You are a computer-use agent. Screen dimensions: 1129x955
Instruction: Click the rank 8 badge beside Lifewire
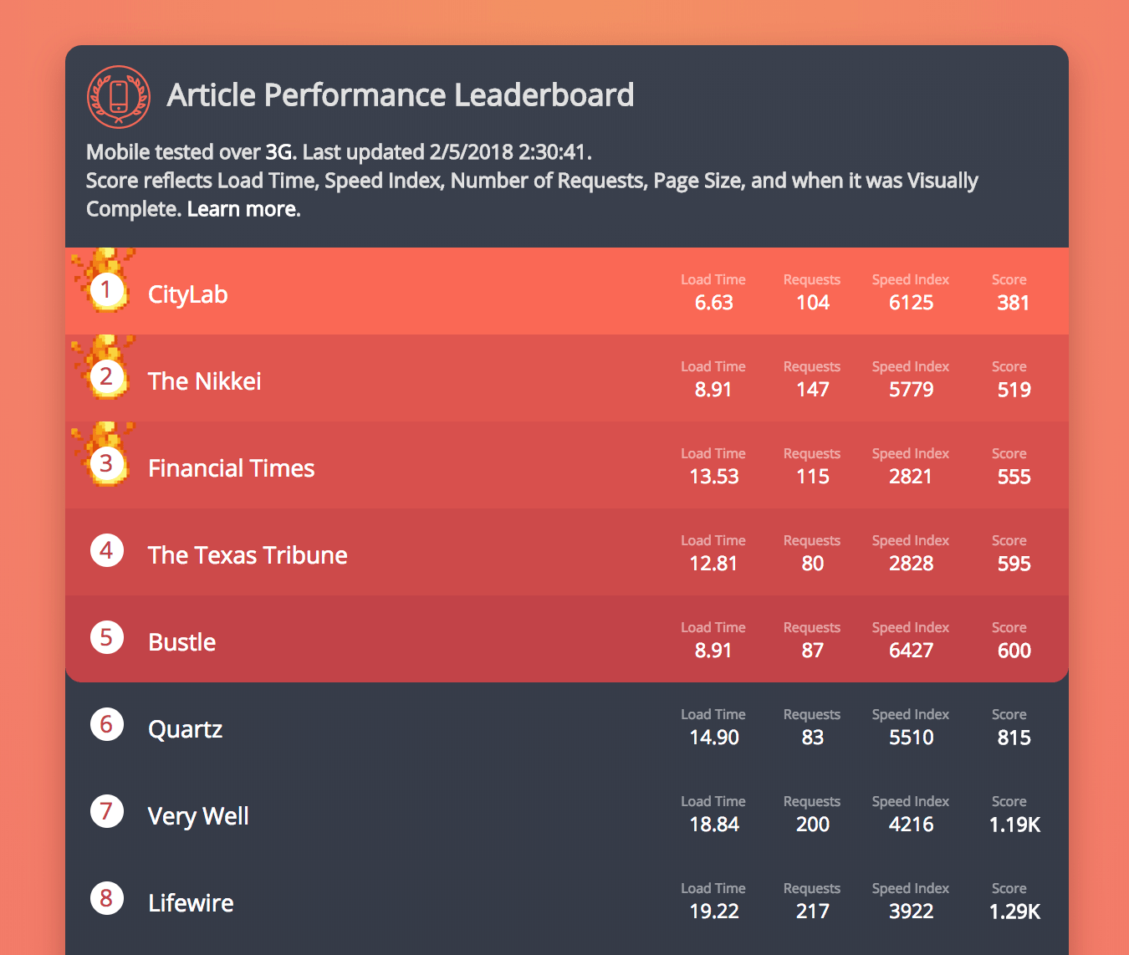point(106,898)
